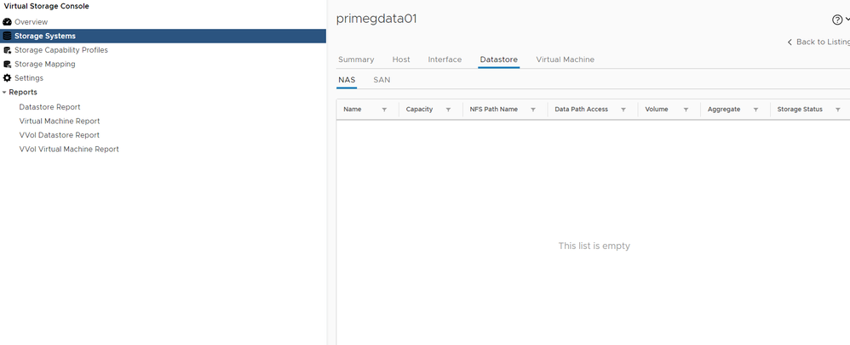Click the Virtual Storage Console heading
The height and width of the screenshot is (345, 850).
47,7
